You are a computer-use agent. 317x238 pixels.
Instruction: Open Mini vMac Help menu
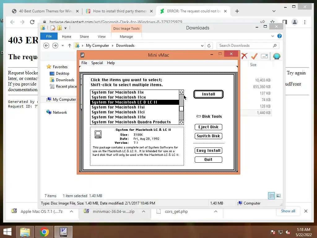111,63
